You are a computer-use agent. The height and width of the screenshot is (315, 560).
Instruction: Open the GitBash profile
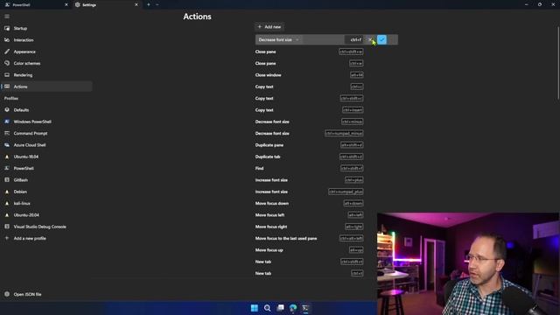tap(46, 180)
